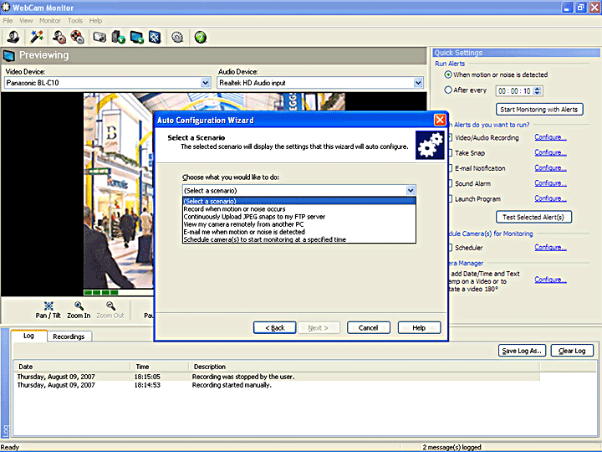Click Start Monitoring with Alerts button
The height and width of the screenshot is (452, 602).
(539, 110)
